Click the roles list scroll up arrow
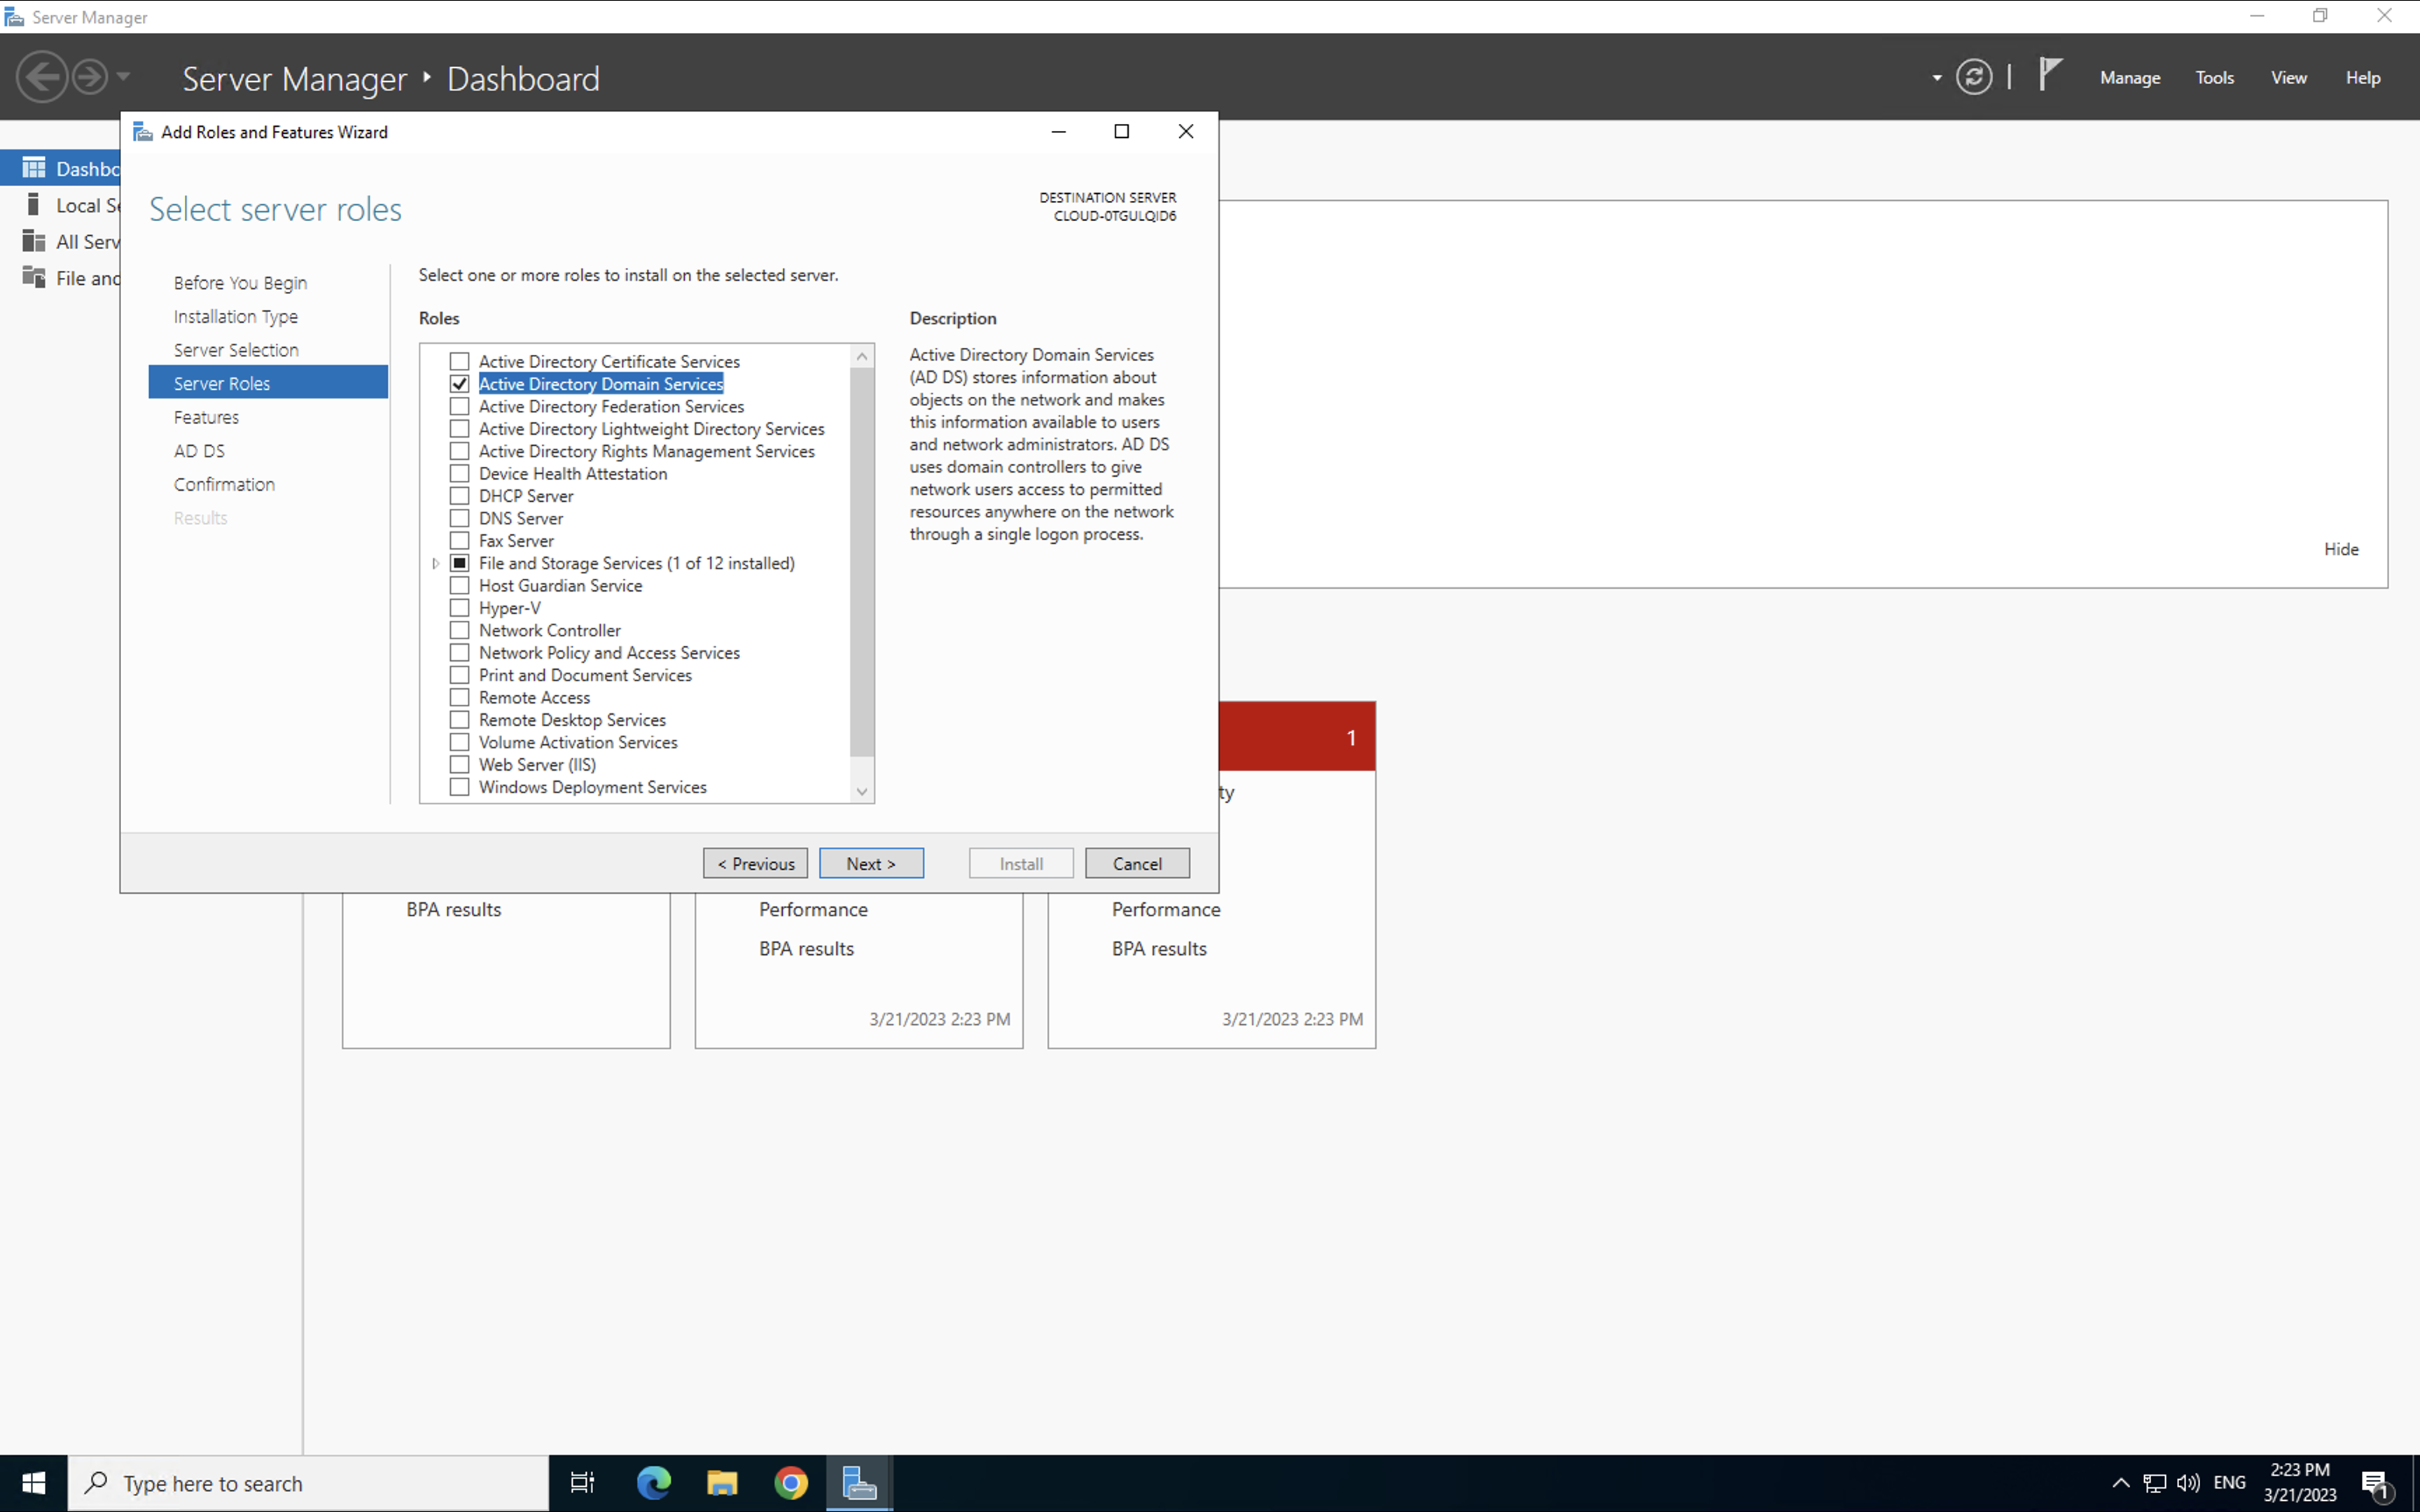This screenshot has width=2420, height=1512. (862, 356)
